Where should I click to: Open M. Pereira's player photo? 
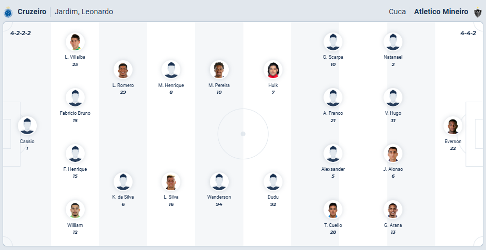tap(219, 70)
